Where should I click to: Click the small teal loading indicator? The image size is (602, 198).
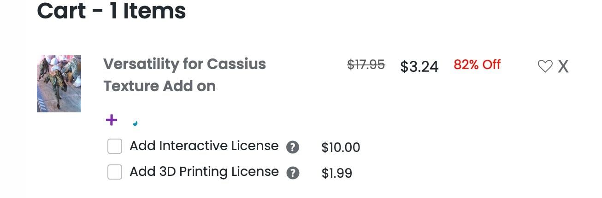[x=135, y=123]
